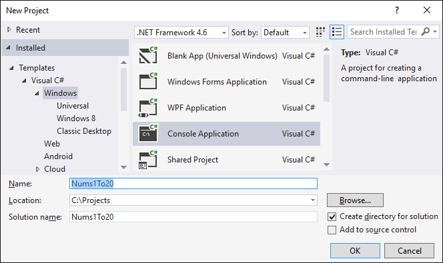
Task: Select 'Console Application' template text
Action: pyautogui.click(x=203, y=134)
